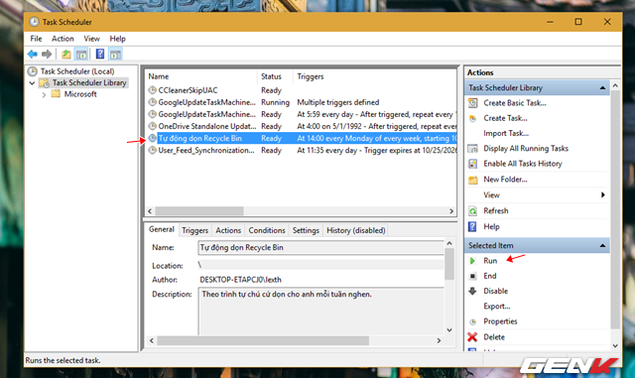Click the black End stop icon

coord(472,276)
